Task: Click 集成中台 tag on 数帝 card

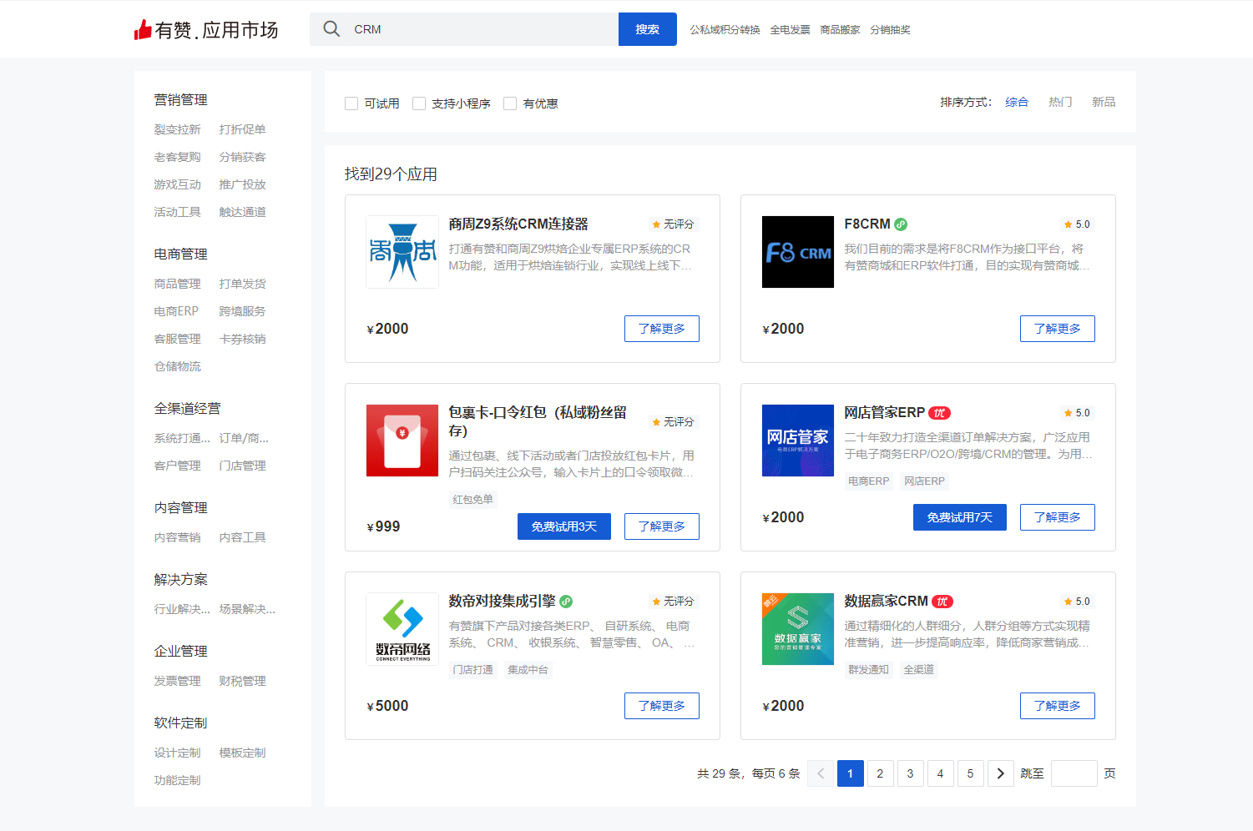Action: click(x=528, y=670)
